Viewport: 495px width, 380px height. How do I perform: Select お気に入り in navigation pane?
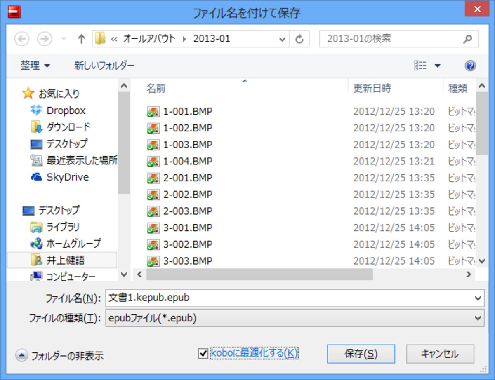(x=52, y=94)
